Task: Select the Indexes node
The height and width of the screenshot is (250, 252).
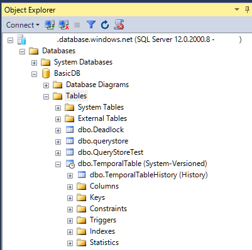Action: [x=102, y=231]
